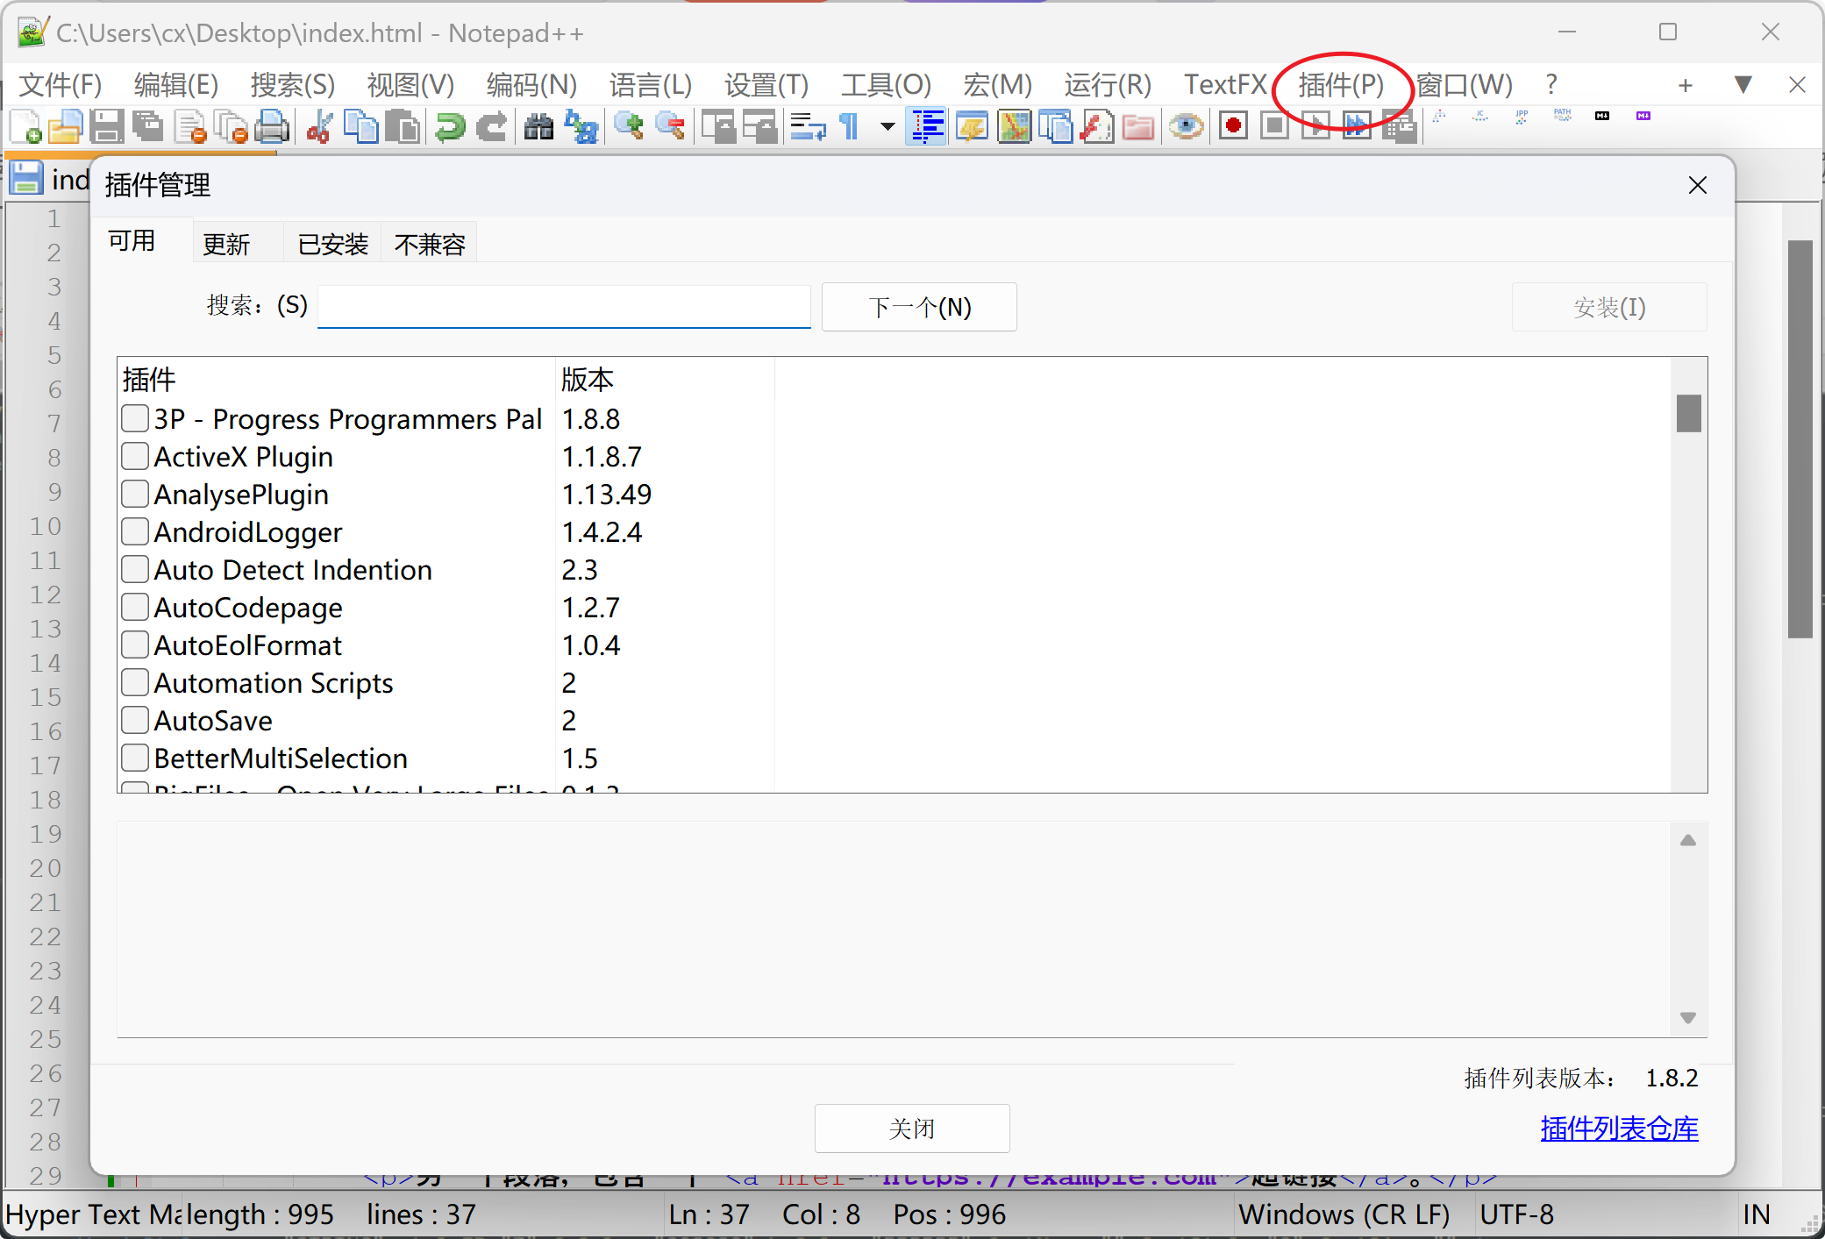This screenshot has width=1825, height=1239.
Task: Expand the toolbar dropdown arrow beside pilcrow
Action: [888, 127]
